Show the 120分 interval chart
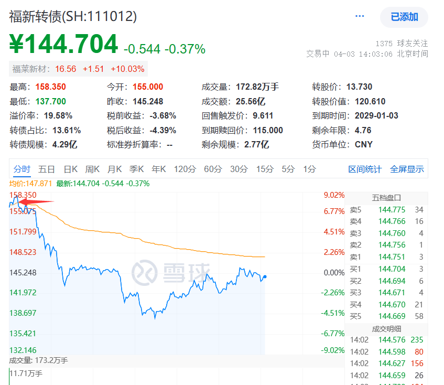 point(185,169)
